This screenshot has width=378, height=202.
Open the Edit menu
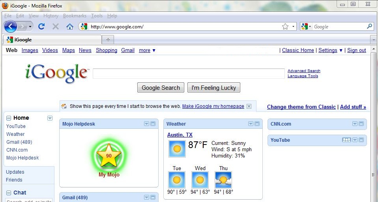tap(20, 16)
